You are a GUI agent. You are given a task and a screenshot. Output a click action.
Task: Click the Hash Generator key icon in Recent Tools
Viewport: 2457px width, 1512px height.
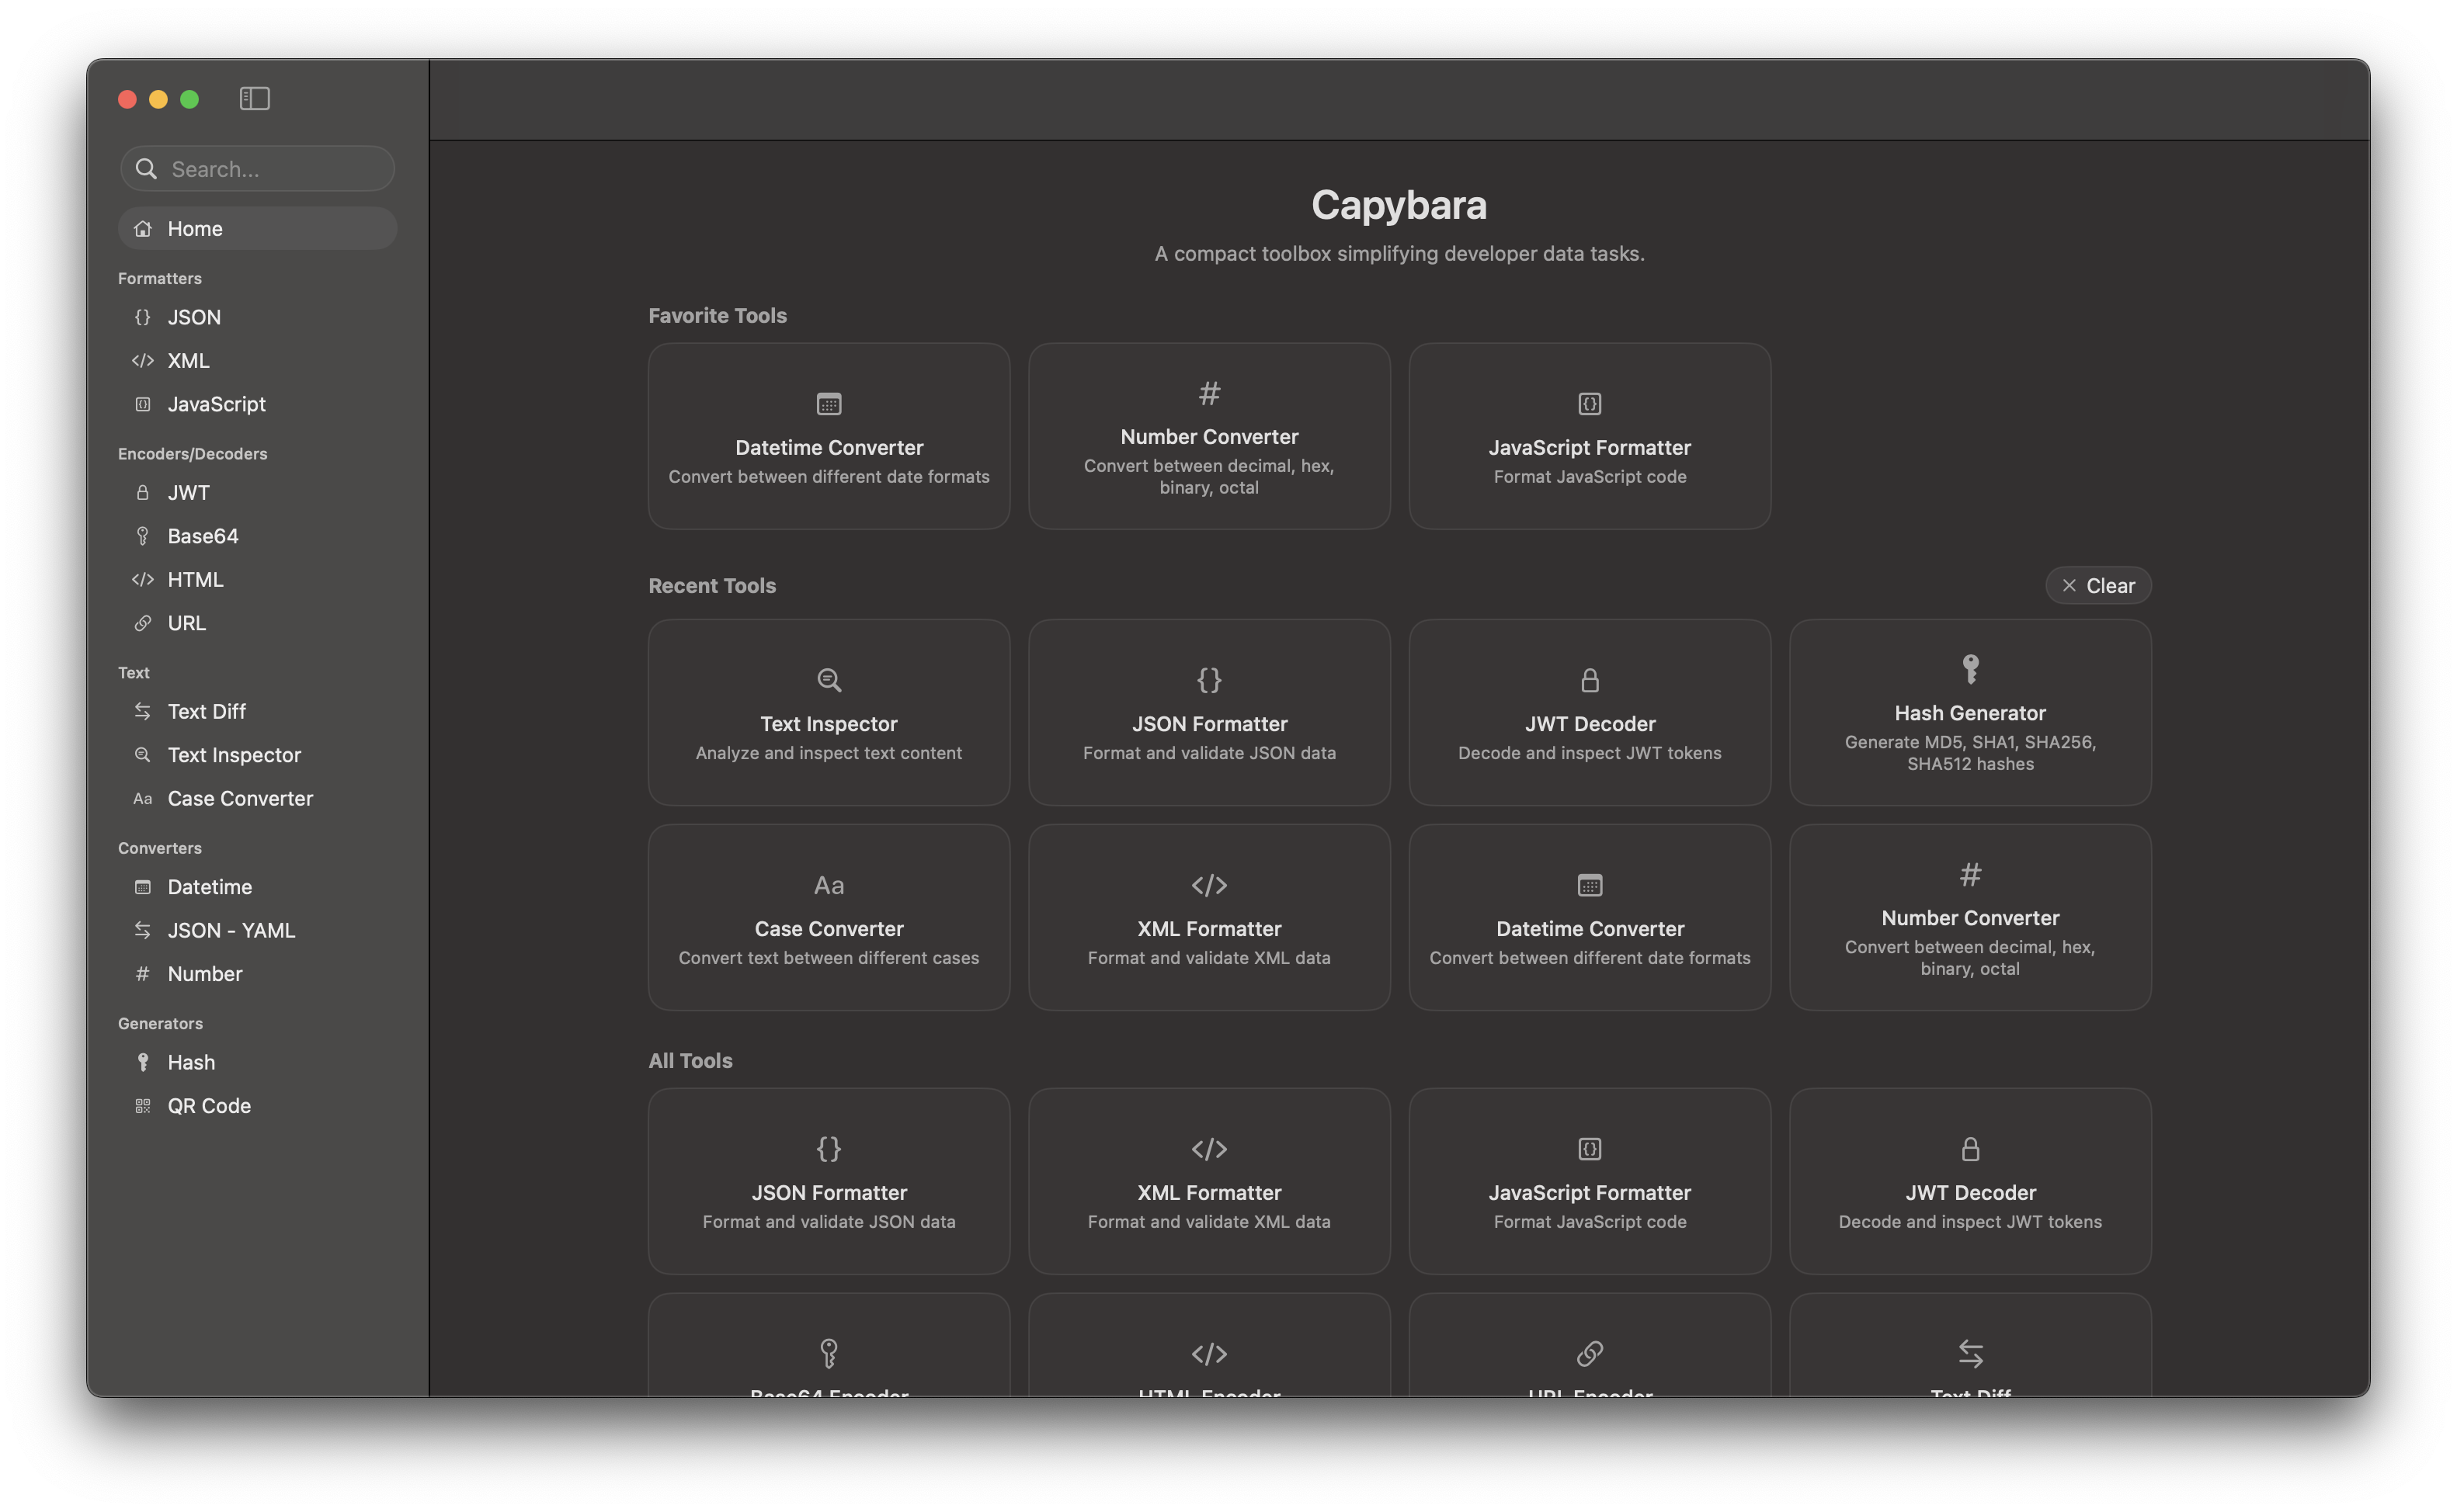(x=1970, y=668)
